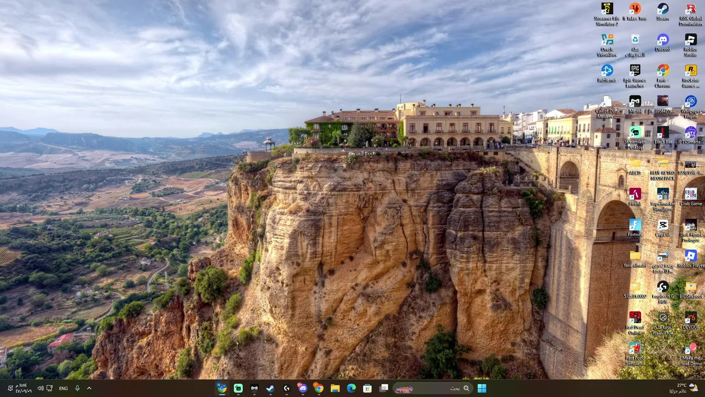Launch It Takes Two from desktop
The width and height of the screenshot is (705, 397).
pyautogui.click(x=635, y=12)
